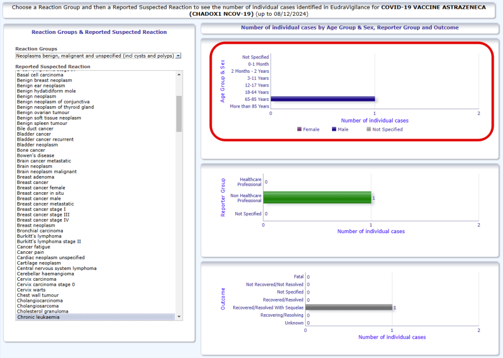
Task: Select Cancer fatigue
Action: (33, 247)
